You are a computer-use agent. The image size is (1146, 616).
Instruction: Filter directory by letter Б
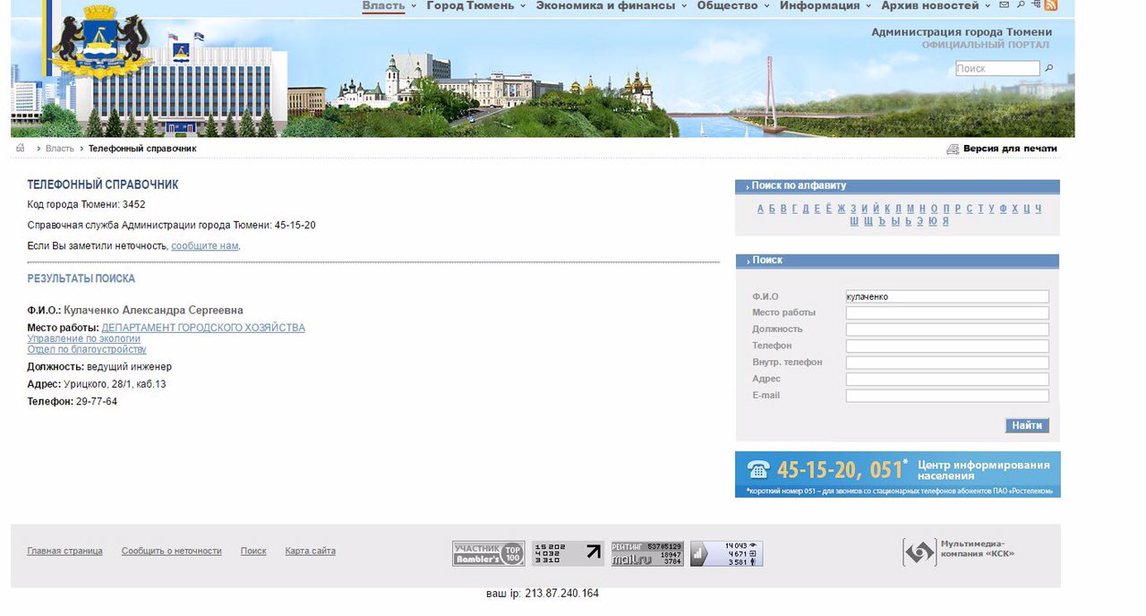tap(773, 209)
